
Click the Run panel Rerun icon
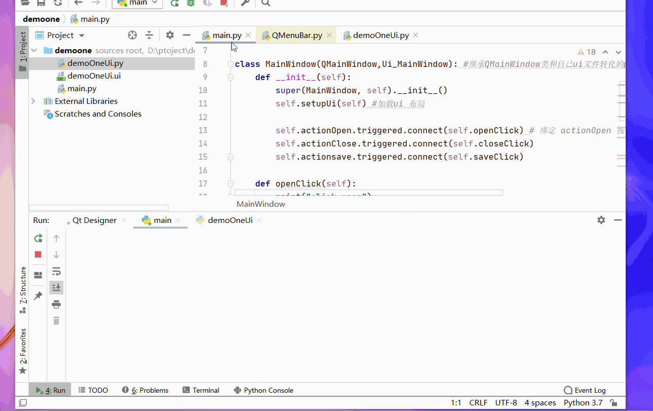(38, 238)
